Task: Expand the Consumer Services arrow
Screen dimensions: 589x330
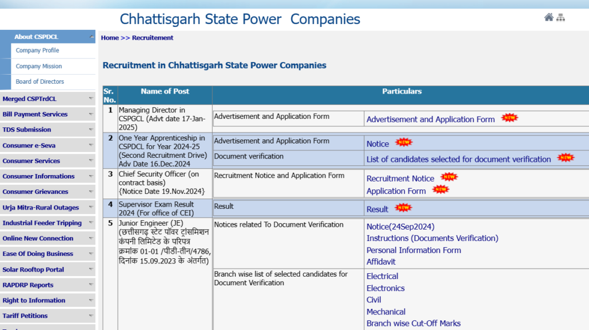Action: tap(91, 161)
